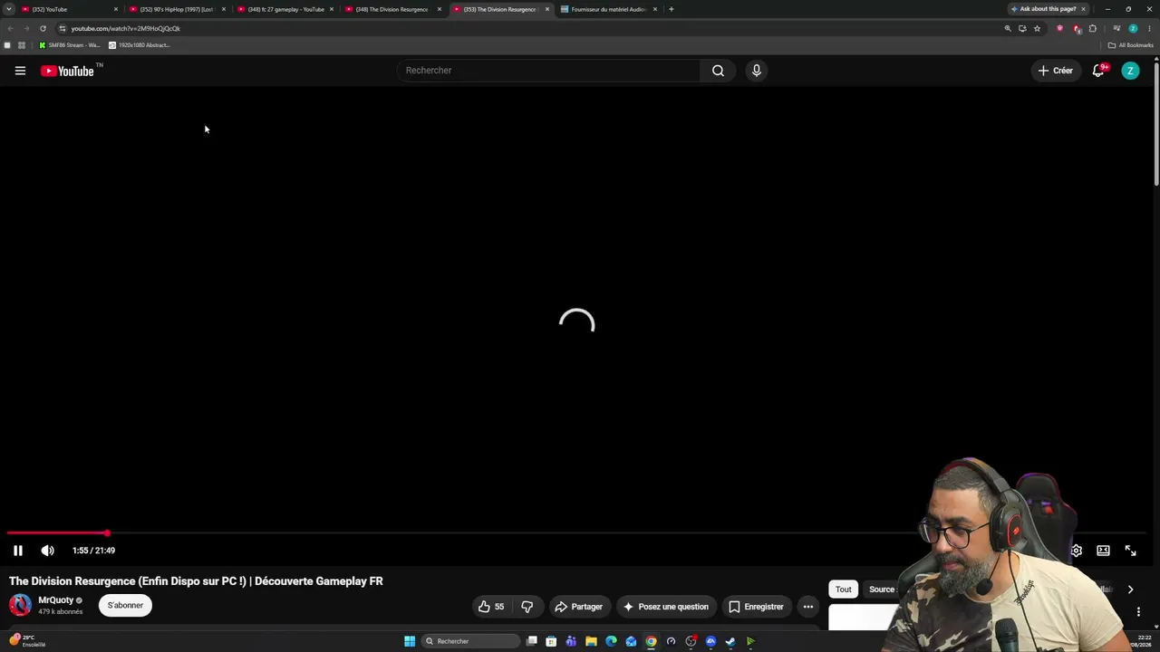This screenshot has width=1160, height=652.
Task: Toggle theater mode on the player
Action: pyautogui.click(x=1103, y=551)
